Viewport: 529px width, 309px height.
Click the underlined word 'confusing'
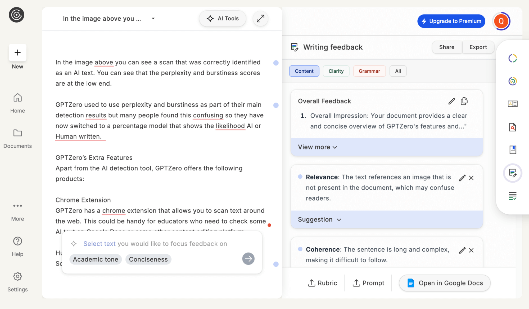[x=208, y=115]
